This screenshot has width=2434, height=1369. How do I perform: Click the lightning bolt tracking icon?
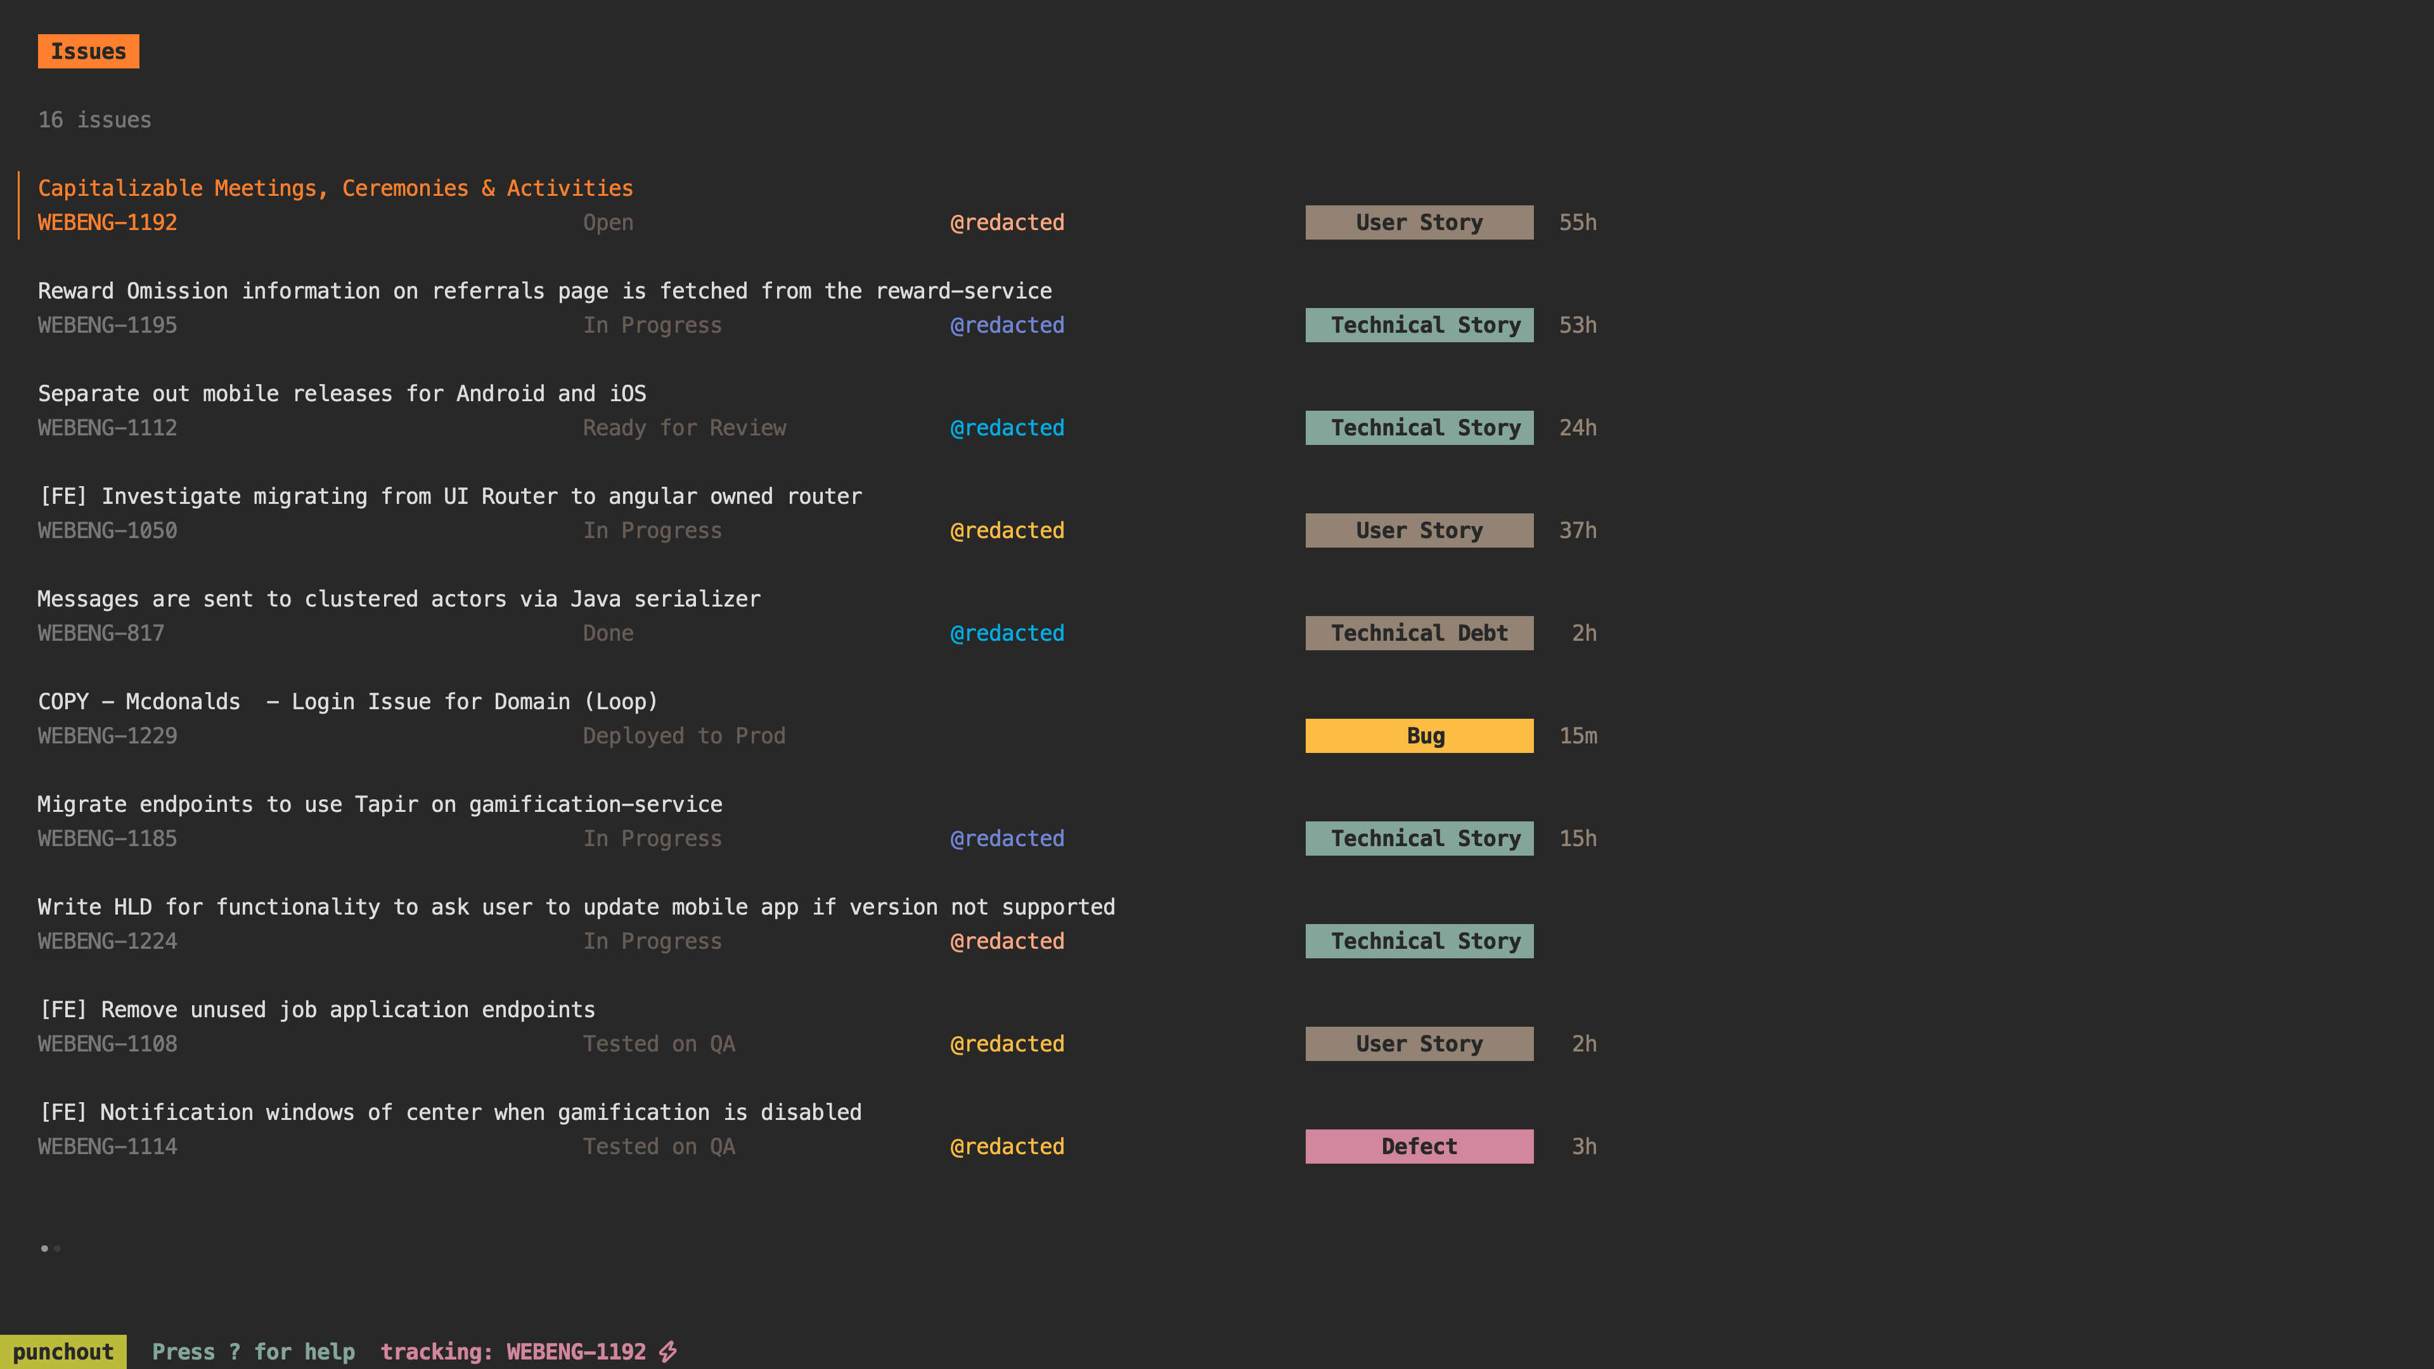pos(668,1351)
